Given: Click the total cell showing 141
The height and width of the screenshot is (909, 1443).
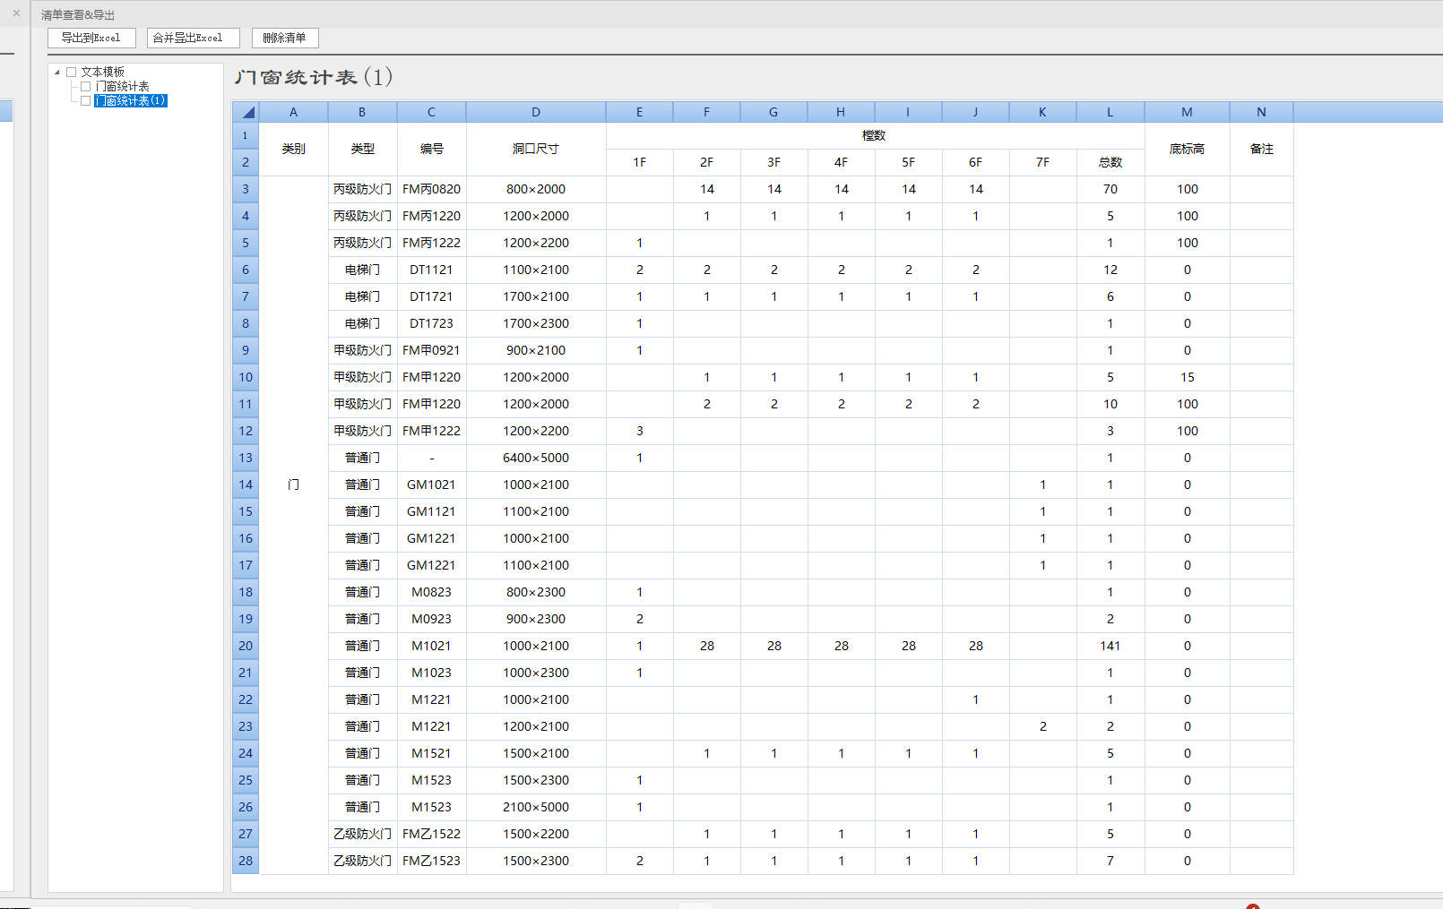Looking at the screenshot, I should [1110, 646].
